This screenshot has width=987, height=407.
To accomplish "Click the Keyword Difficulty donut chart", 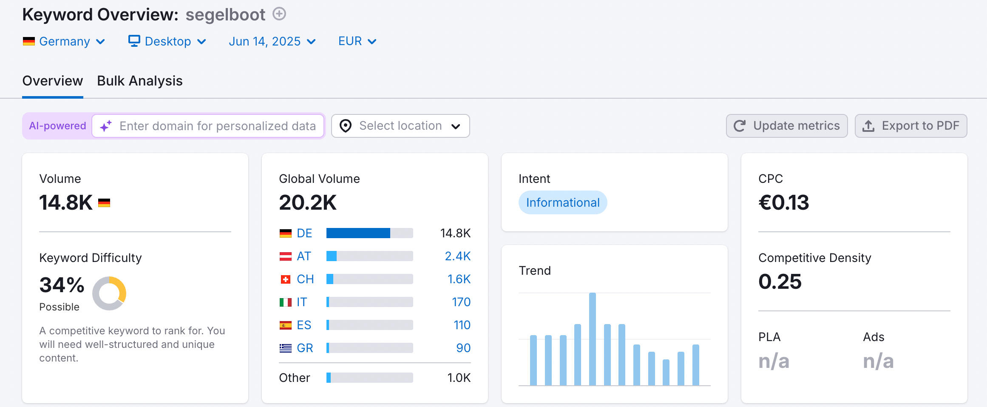I will tap(109, 293).
